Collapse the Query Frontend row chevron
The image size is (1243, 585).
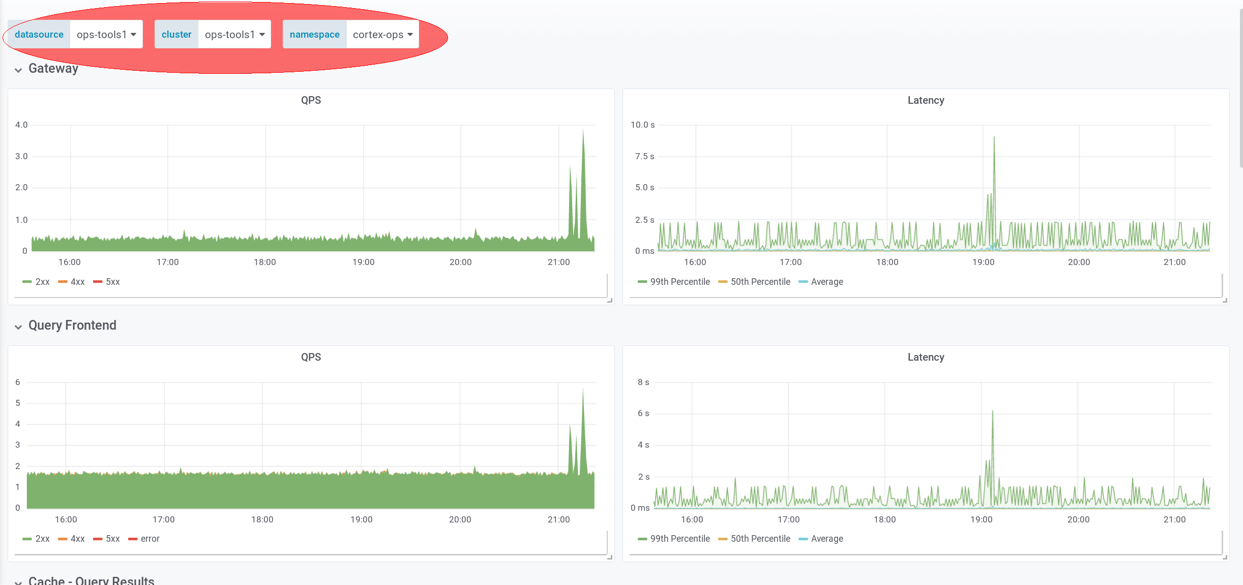pos(18,327)
